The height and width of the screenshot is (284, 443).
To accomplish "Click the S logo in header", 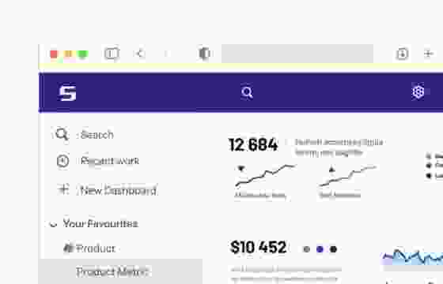I will (x=67, y=93).
